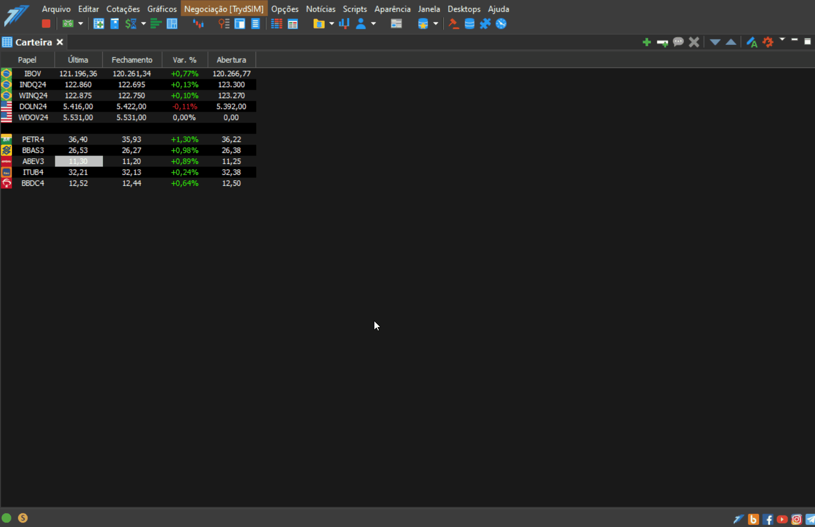The width and height of the screenshot is (815, 527).
Task: Open the candlestick chart toolbar icon
Action: pyautogui.click(x=198, y=24)
